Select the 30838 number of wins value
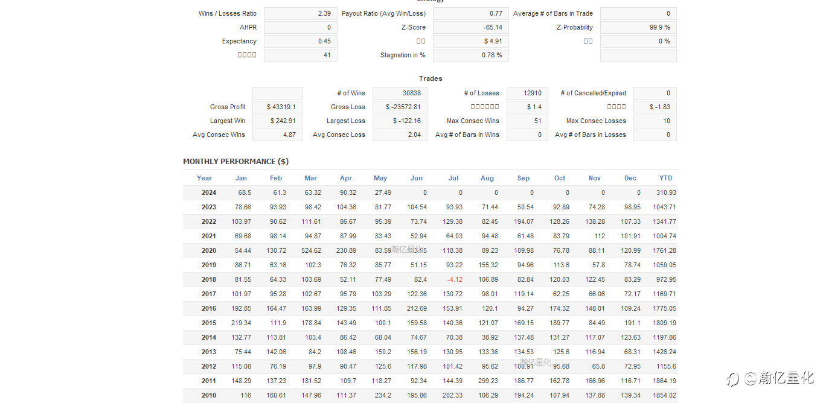The height and width of the screenshot is (403, 823). click(400, 93)
